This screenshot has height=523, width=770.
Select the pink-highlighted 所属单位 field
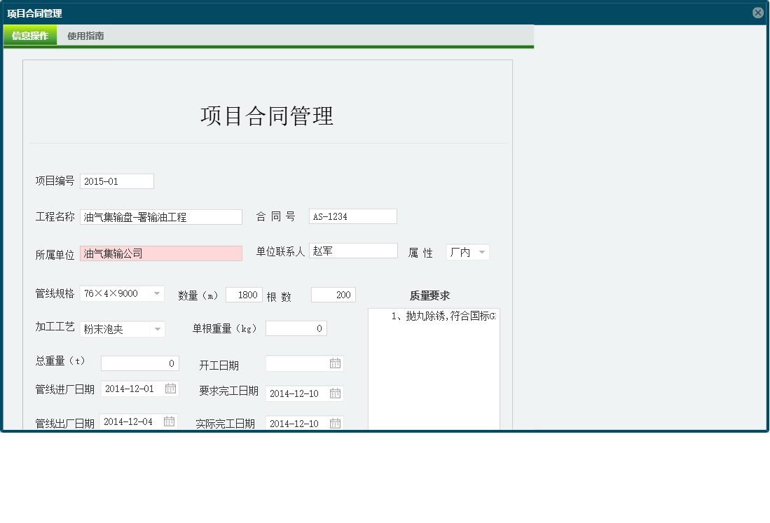(x=161, y=253)
